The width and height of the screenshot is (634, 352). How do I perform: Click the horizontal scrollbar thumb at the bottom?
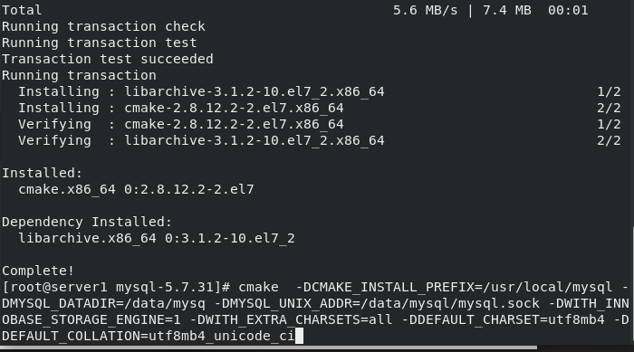coord(269,347)
